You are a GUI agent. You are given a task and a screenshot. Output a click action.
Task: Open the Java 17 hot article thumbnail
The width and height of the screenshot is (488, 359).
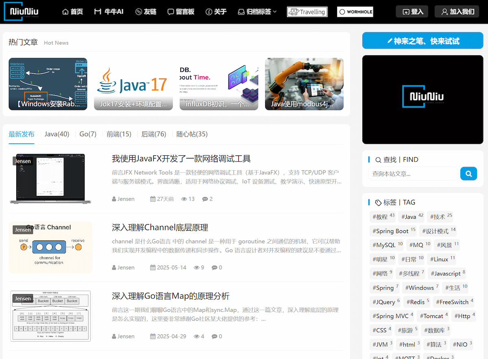(133, 84)
